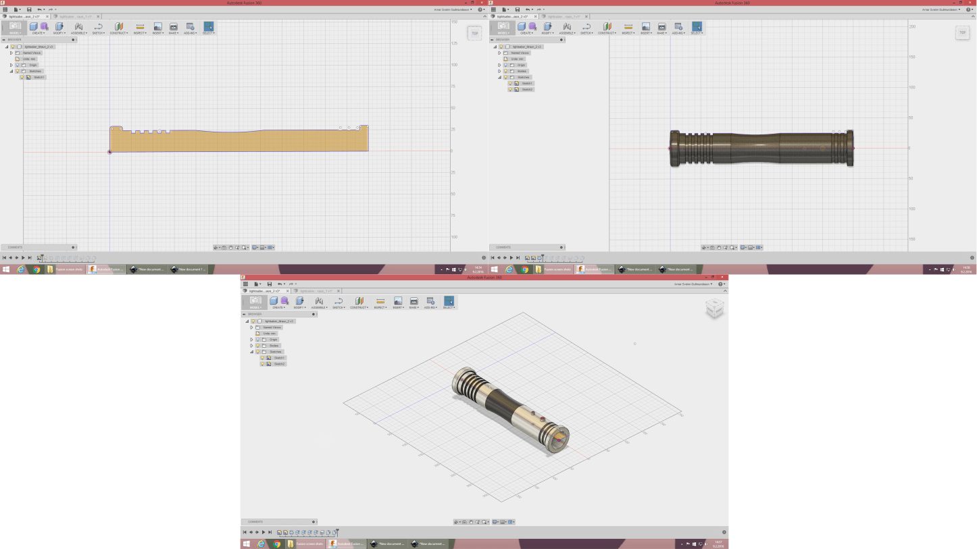Expand the Bodies folder in the bottom window
Screen dimensions: 977x549
pyautogui.click(x=251, y=346)
